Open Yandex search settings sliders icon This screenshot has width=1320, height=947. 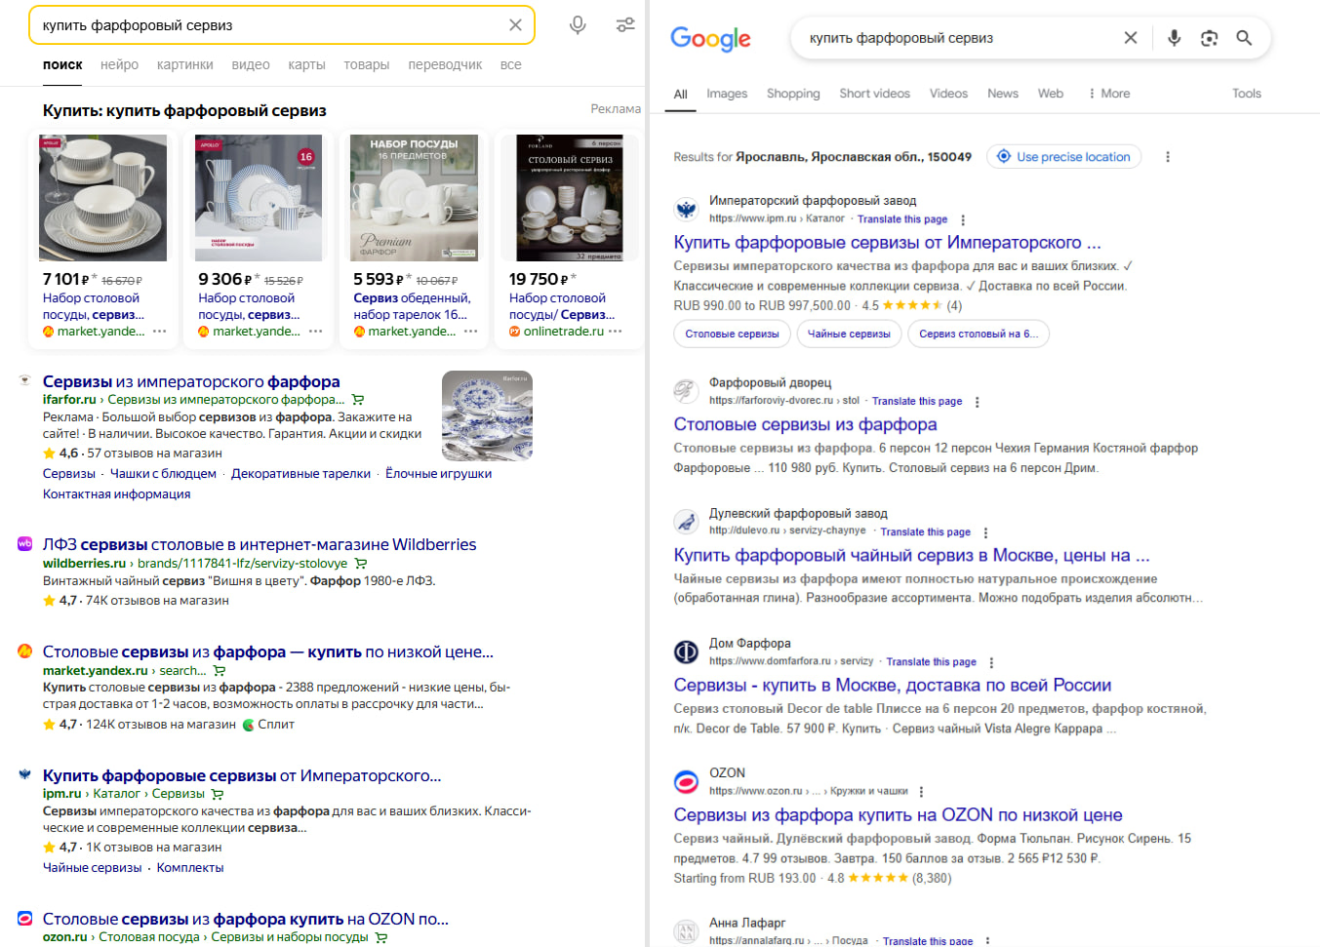coord(625,25)
